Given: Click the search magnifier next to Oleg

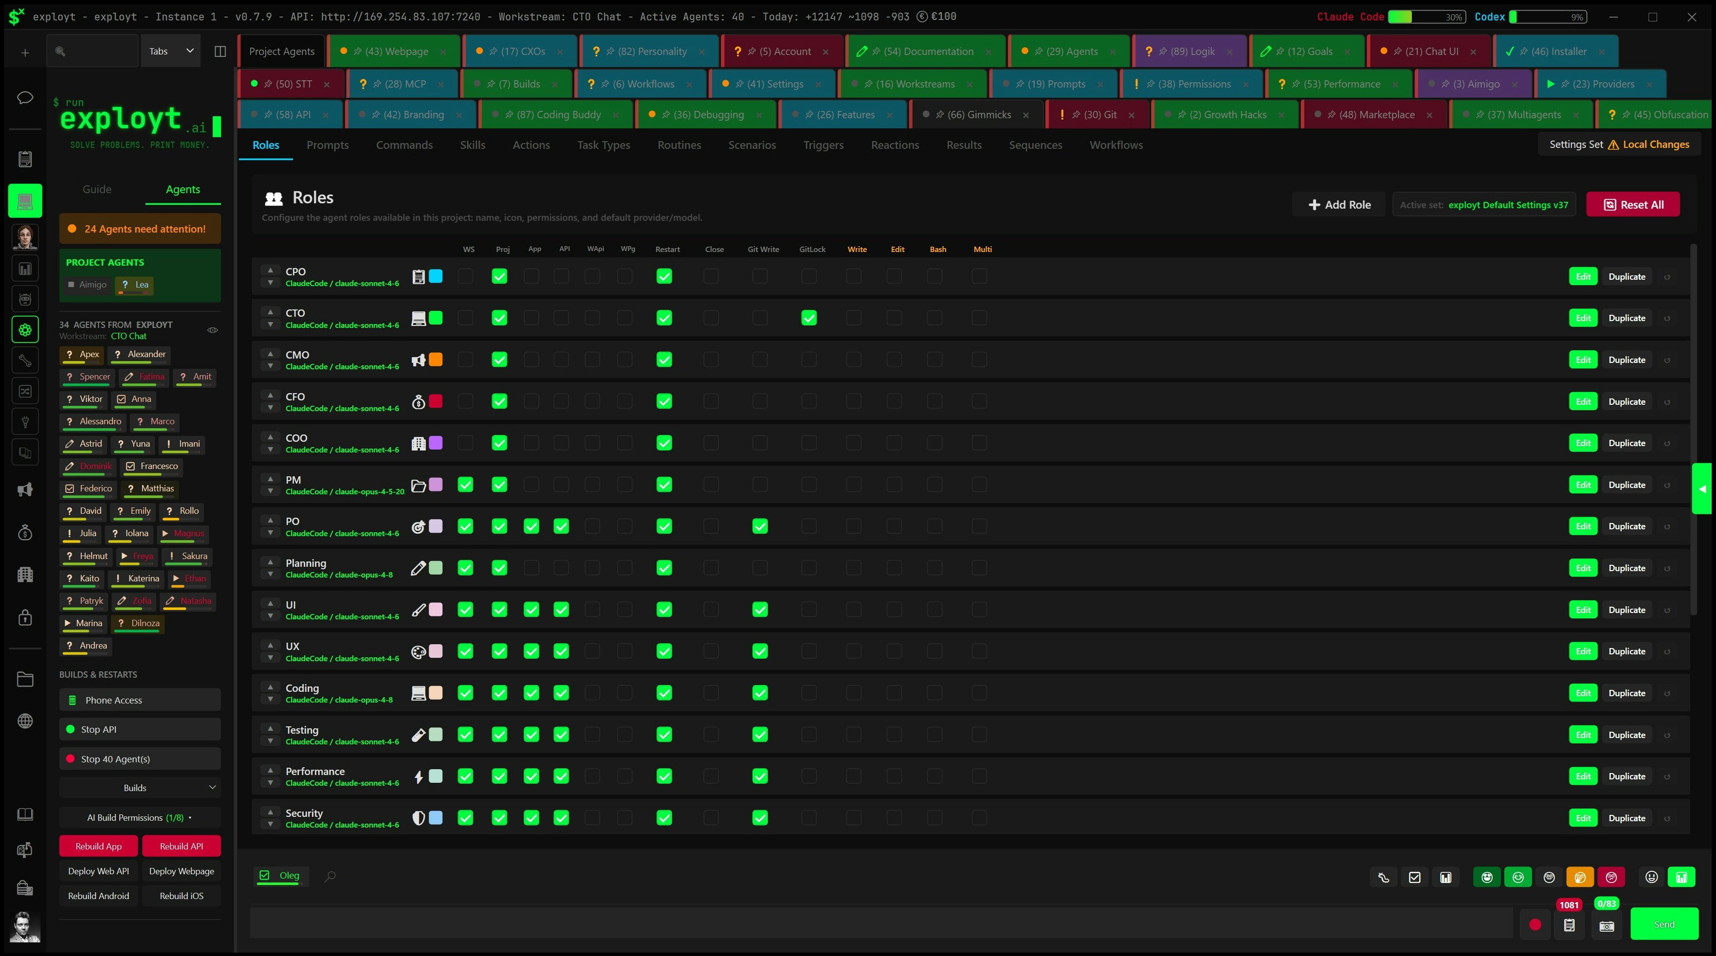Looking at the screenshot, I should click(330, 876).
